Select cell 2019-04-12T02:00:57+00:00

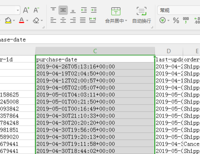click(x=95, y=81)
